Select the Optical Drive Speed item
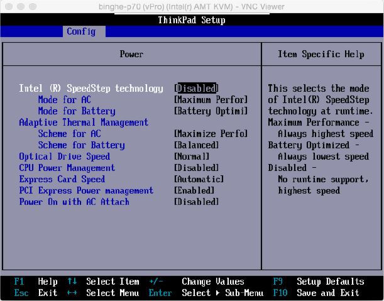This screenshot has width=384, height=301. [x=64, y=156]
